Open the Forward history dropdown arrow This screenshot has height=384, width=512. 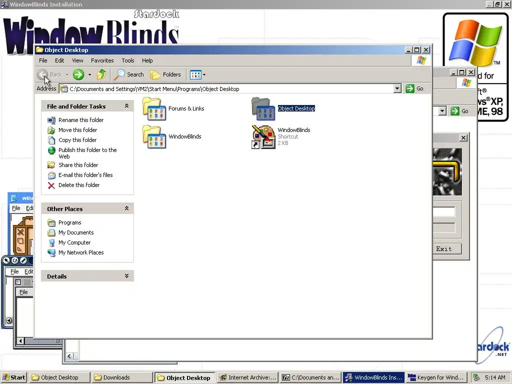[x=90, y=75]
